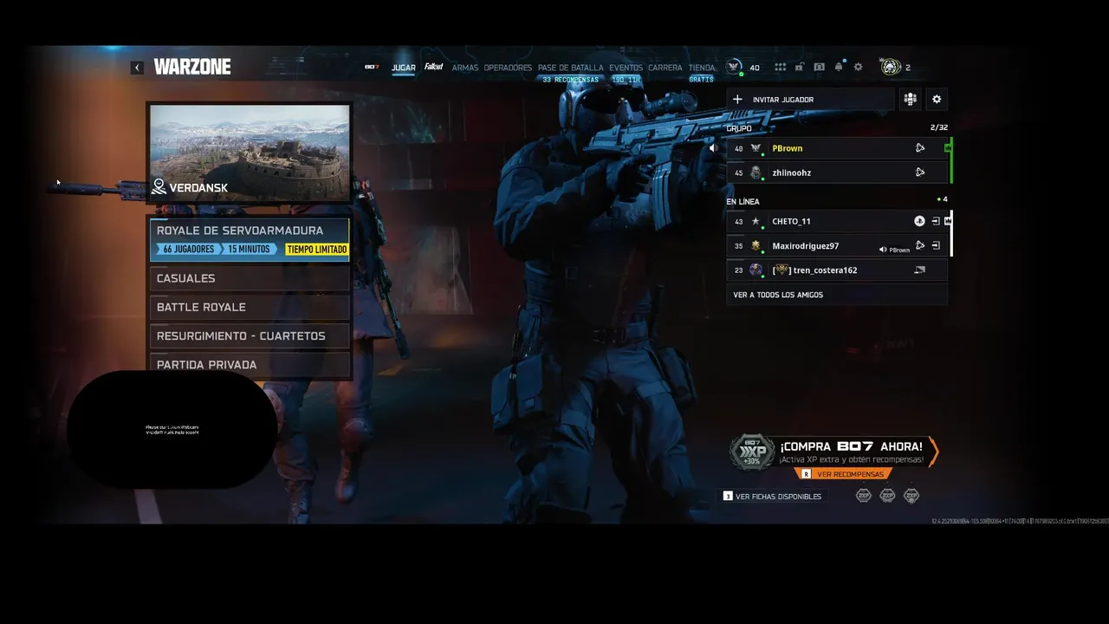Screen dimensions: 1109x624
Task: Switch to the JUGAR tab
Action: click(x=404, y=68)
